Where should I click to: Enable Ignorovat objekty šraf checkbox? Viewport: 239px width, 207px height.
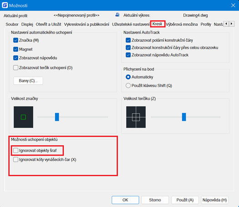point(15,150)
